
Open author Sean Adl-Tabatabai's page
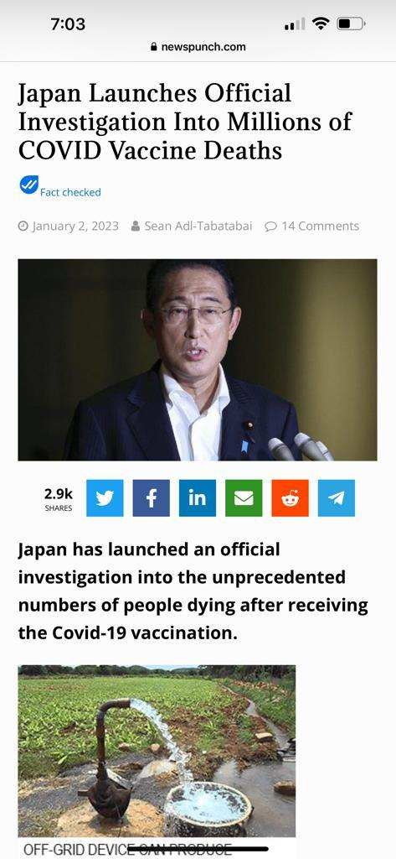click(x=192, y=226)
